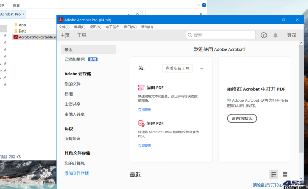308x189 pixels.
Task: Open the notifications bell in Acrobat
Action: click(x=275, y=35)
